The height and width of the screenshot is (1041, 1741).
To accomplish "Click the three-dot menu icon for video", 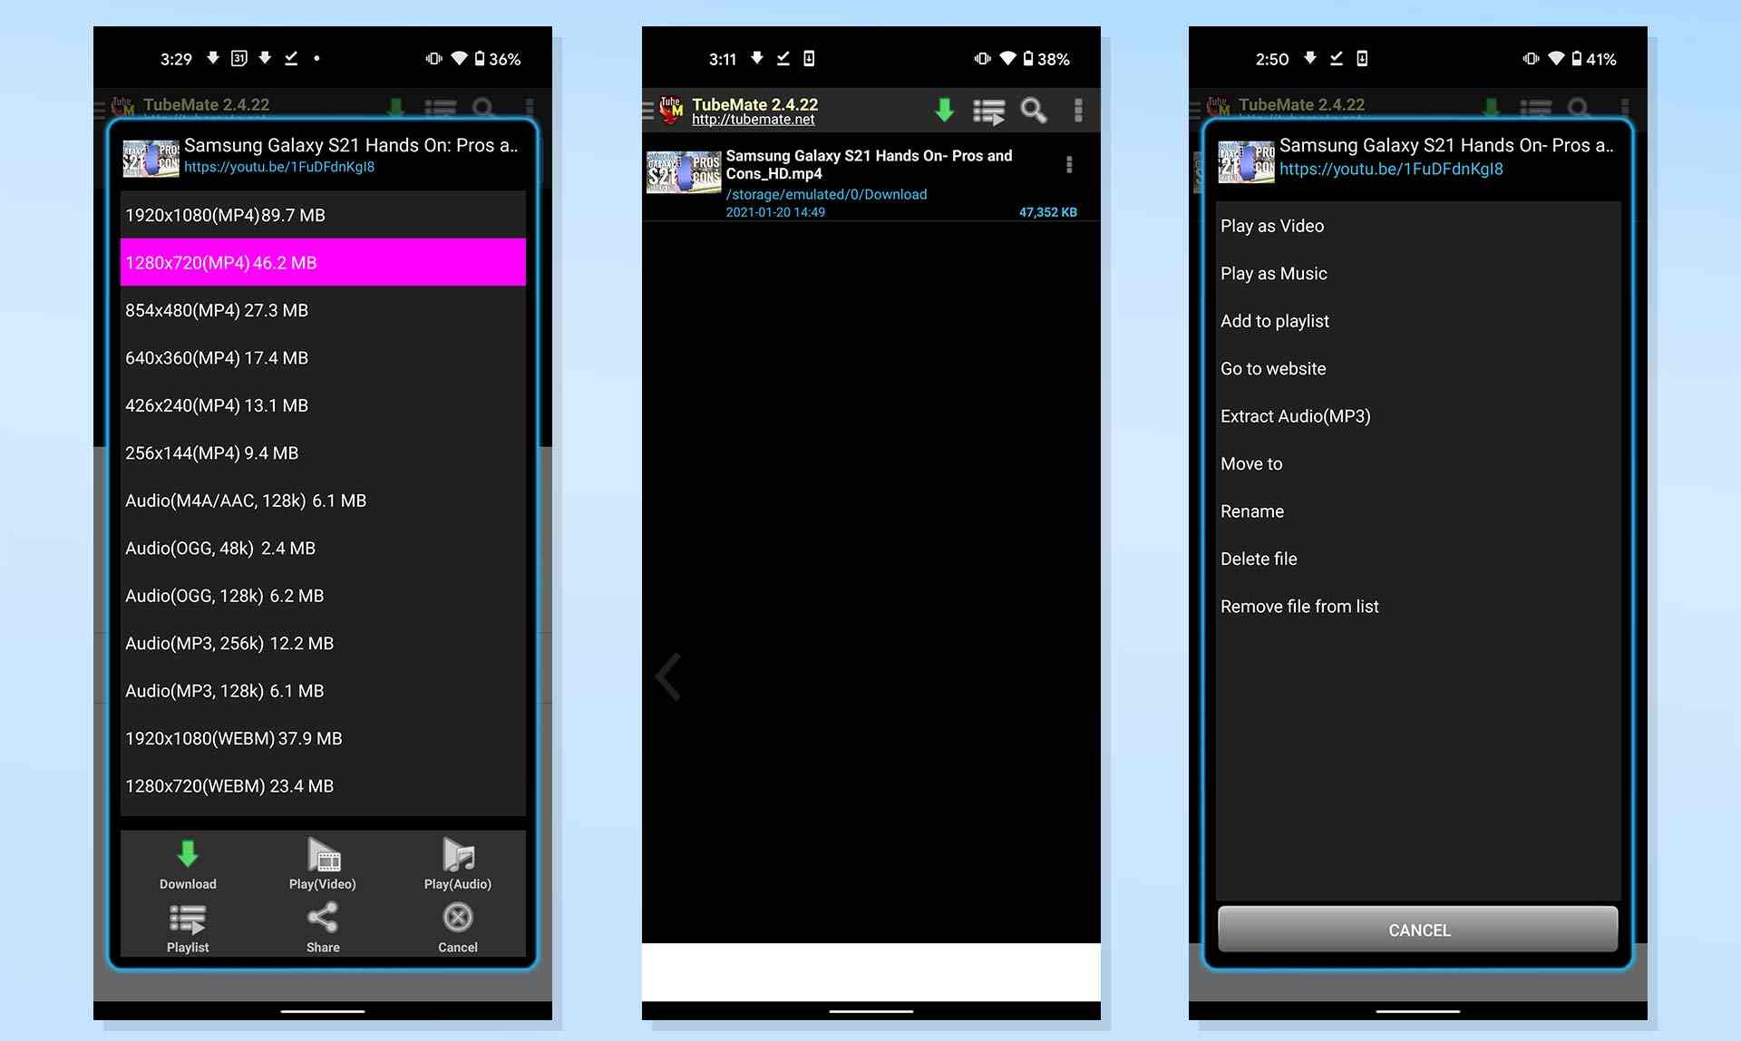I will coord(1068,166).
